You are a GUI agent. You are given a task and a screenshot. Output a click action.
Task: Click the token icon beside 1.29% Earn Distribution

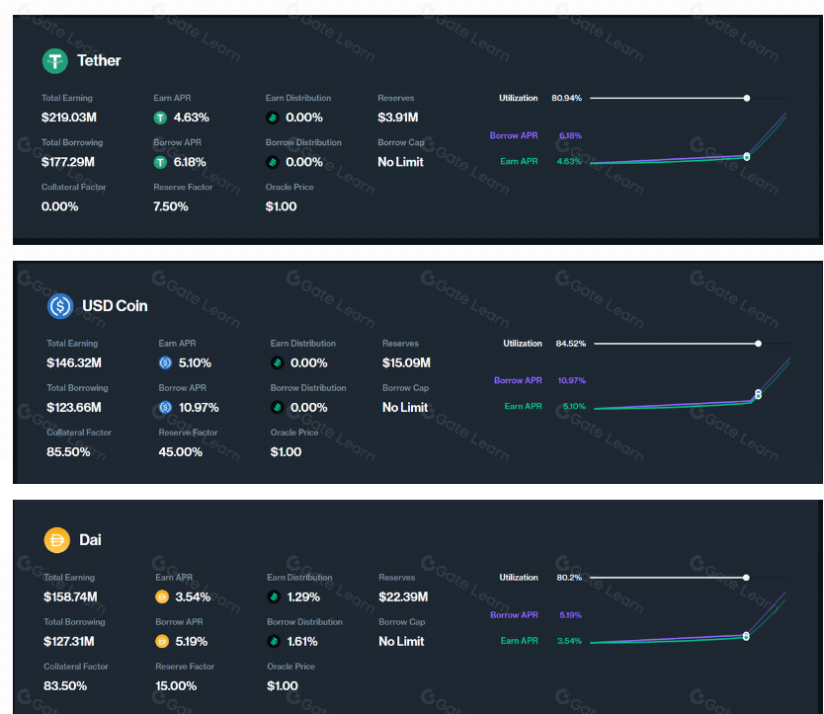tap(274, 596)
